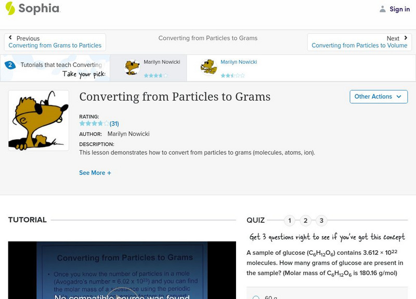Click the star rating under RATING

click(x=94, y=124)
